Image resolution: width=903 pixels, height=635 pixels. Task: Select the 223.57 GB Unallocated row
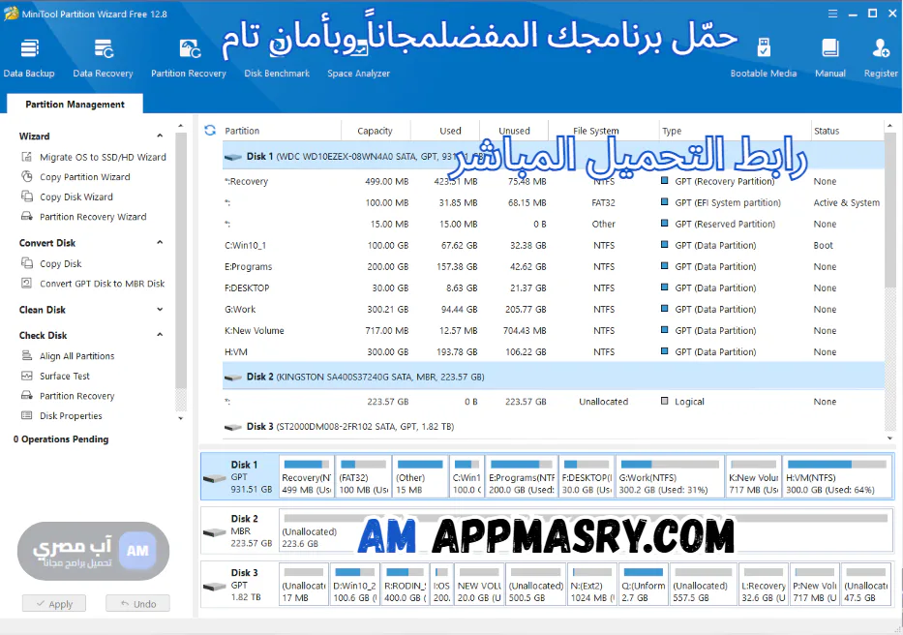554,402
